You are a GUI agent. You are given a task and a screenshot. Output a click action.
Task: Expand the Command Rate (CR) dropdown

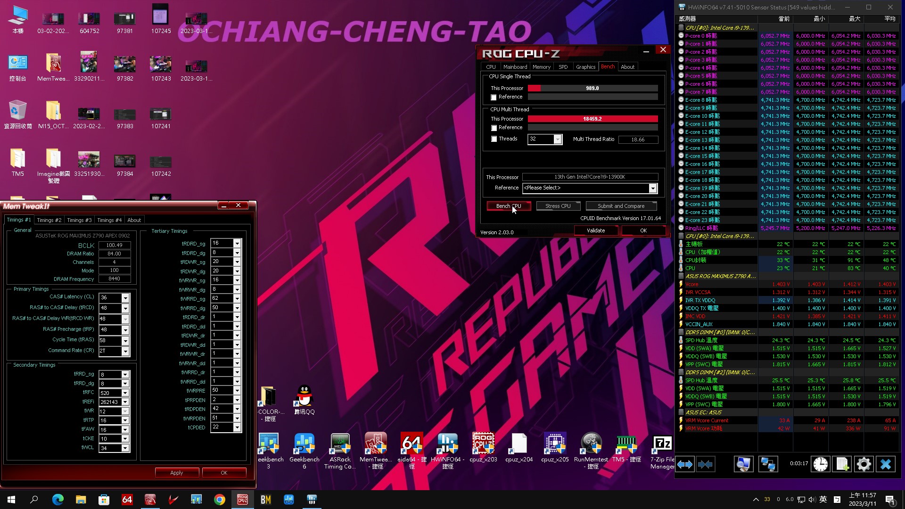click(x=125, y=351)
